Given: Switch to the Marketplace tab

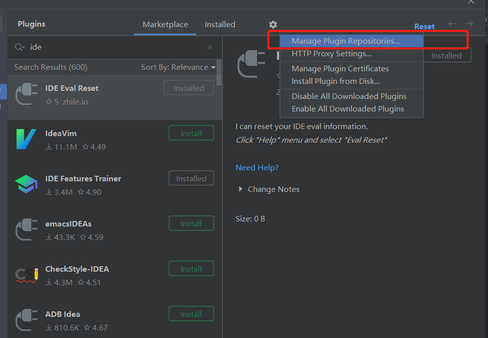Looking at the screenshot, I should click(x=165, y=25).
